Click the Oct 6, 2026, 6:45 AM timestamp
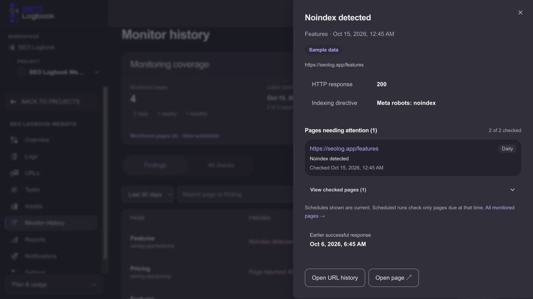Viewport: 533px width, 299px height. pyautogui.click(x=338, y=244)
